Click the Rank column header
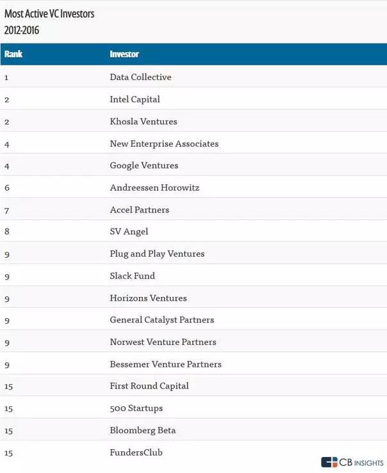 (x=13, y=54)
